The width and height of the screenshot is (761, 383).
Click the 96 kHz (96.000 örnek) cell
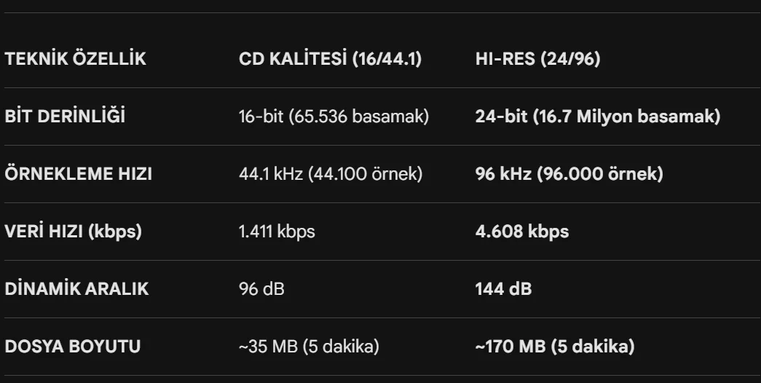(569, 174)
